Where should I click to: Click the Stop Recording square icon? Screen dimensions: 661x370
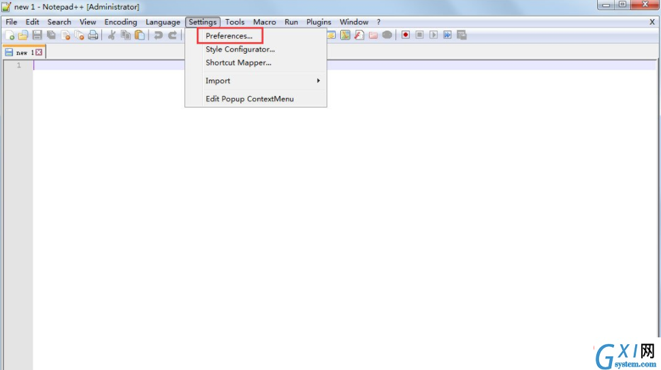(x=419, y=35)
